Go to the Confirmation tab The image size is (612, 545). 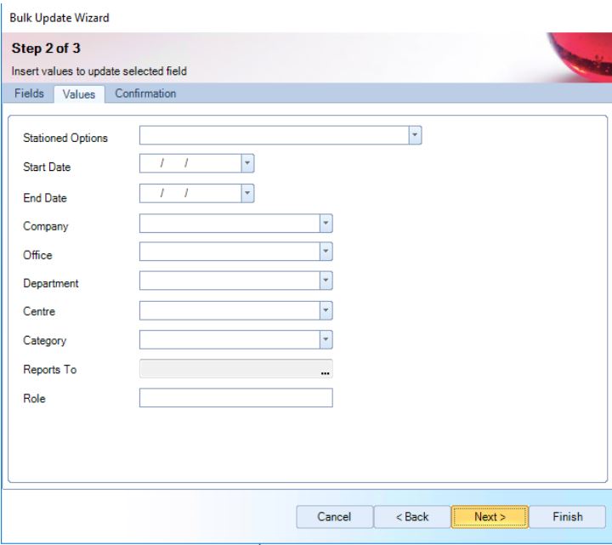[x=145, y=94]
